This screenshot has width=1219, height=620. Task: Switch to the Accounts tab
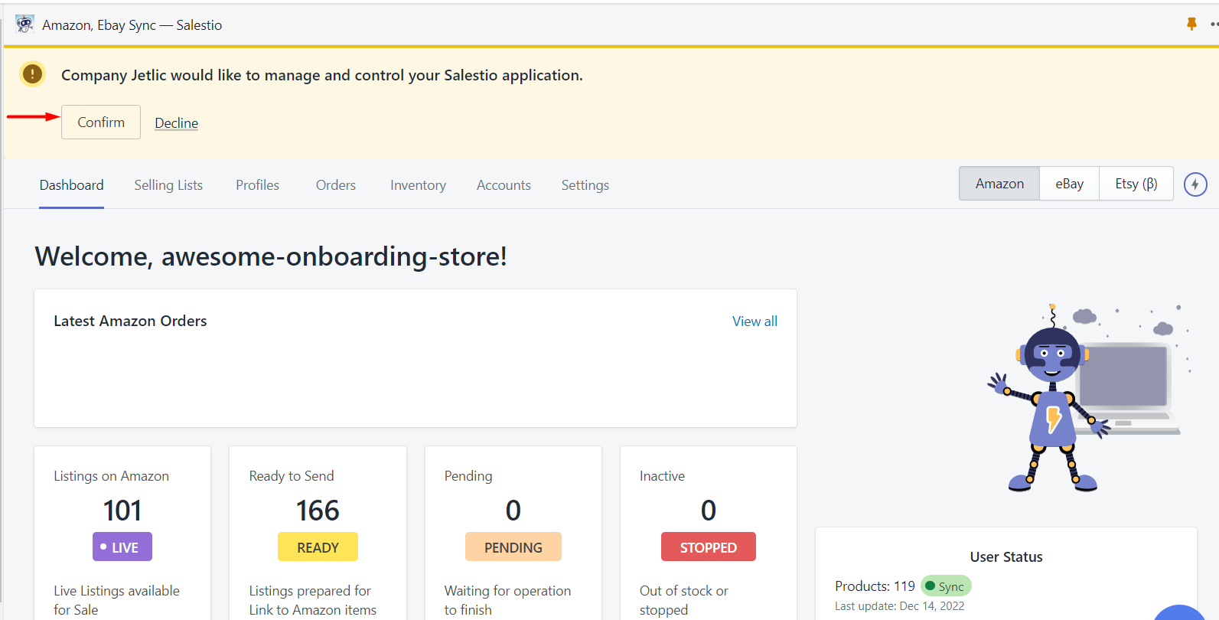[x=504, y=185]
